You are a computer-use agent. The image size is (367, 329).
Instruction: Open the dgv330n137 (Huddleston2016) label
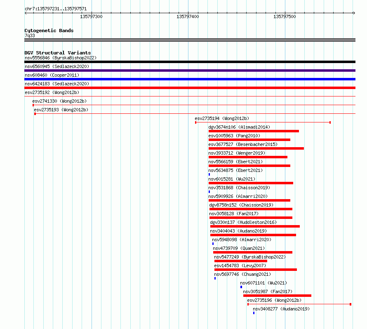click(243, 222)
